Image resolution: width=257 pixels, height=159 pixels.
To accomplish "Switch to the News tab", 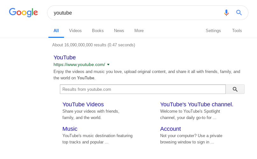I will click(x=119, y=31).
